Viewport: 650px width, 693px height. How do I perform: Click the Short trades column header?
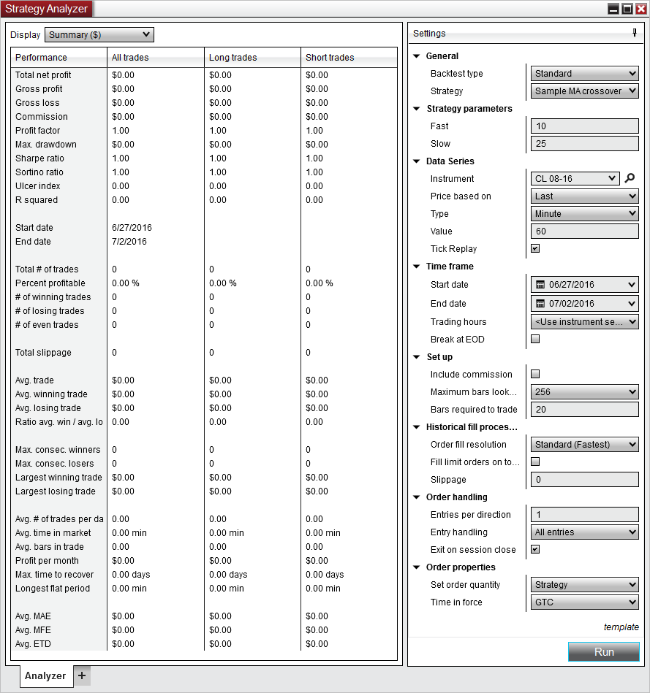(349, 58)
